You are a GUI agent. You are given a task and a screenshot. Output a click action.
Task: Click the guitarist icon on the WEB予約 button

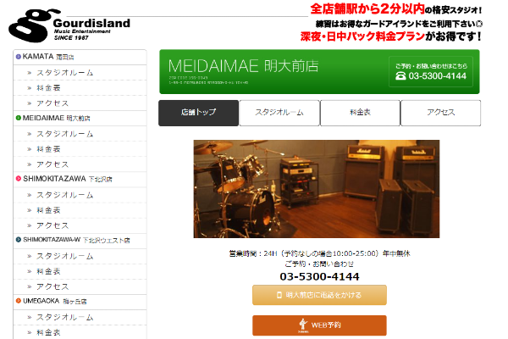[303, 325]
